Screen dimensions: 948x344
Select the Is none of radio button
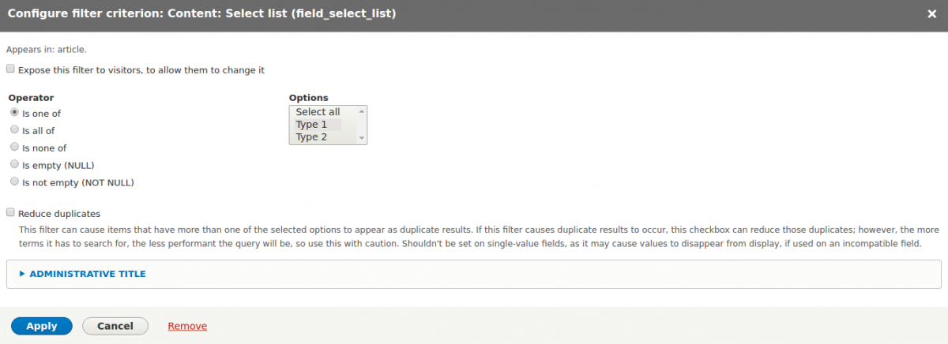[14, 148]
